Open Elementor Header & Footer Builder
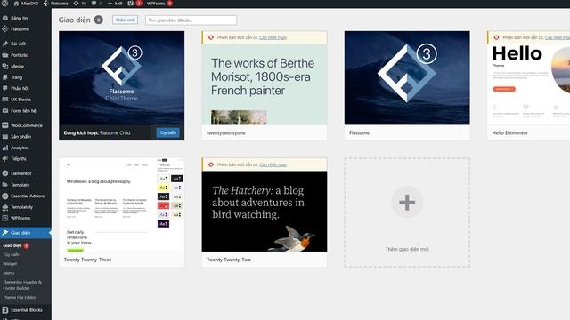Screen dimensions: 570x320 pyautogui.click(x=22, y=284)
